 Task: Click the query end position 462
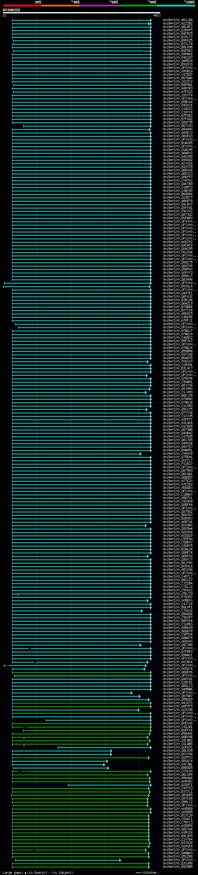coord(156,15)
